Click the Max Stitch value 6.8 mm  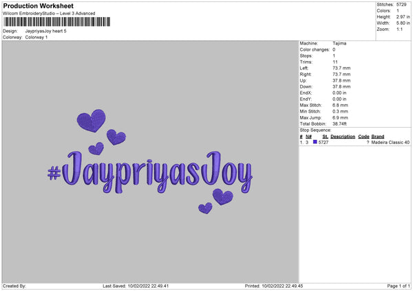(x=340, y=105)
